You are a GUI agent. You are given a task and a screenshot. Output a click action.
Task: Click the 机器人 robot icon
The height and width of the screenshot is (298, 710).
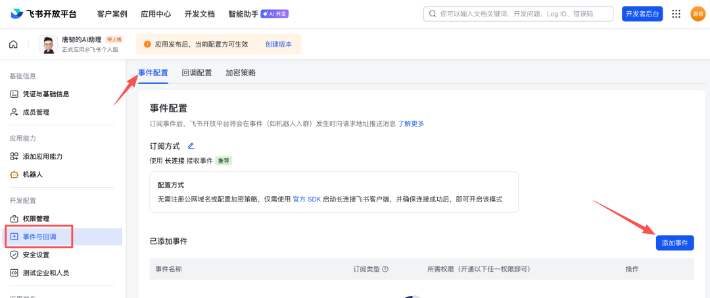tap(14, 174)
